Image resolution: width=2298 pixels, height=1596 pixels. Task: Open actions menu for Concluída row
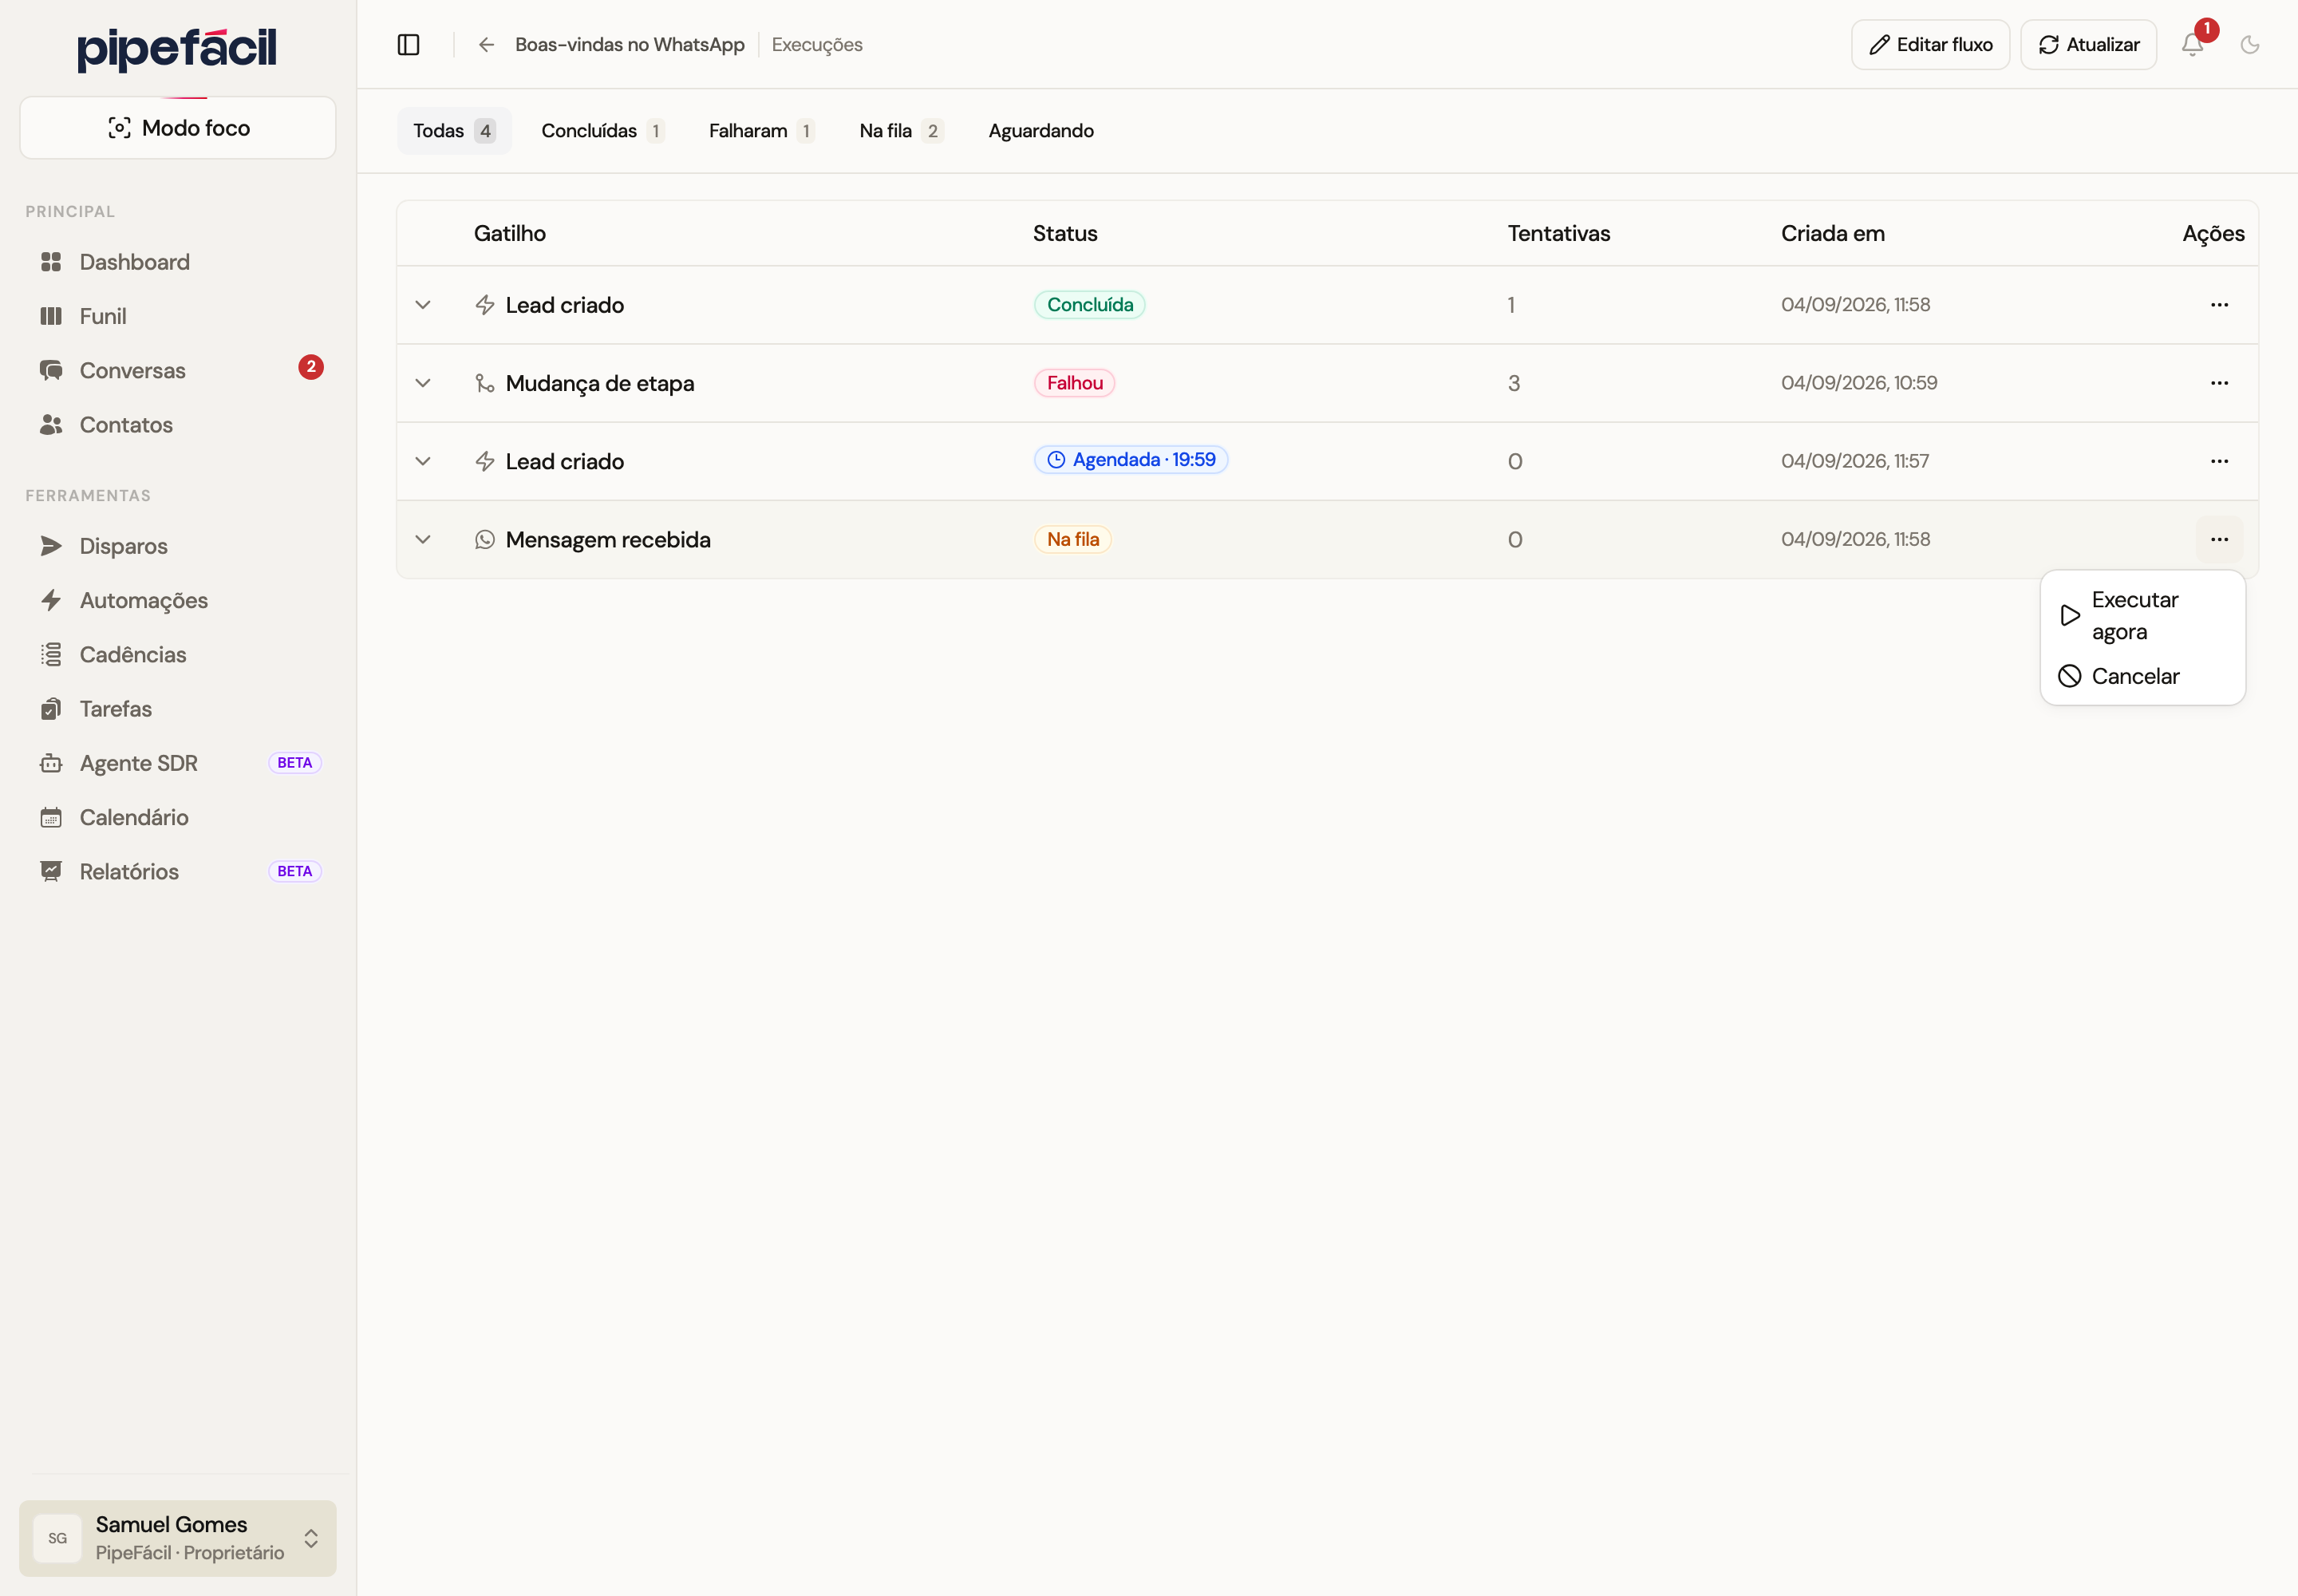[2219, 305]
